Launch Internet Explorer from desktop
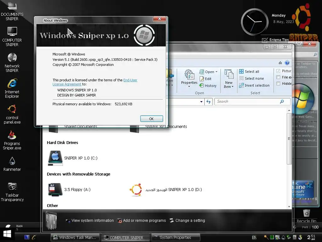Screen dimensions: 322x242 pyautogui.click(x=12, y=88)
